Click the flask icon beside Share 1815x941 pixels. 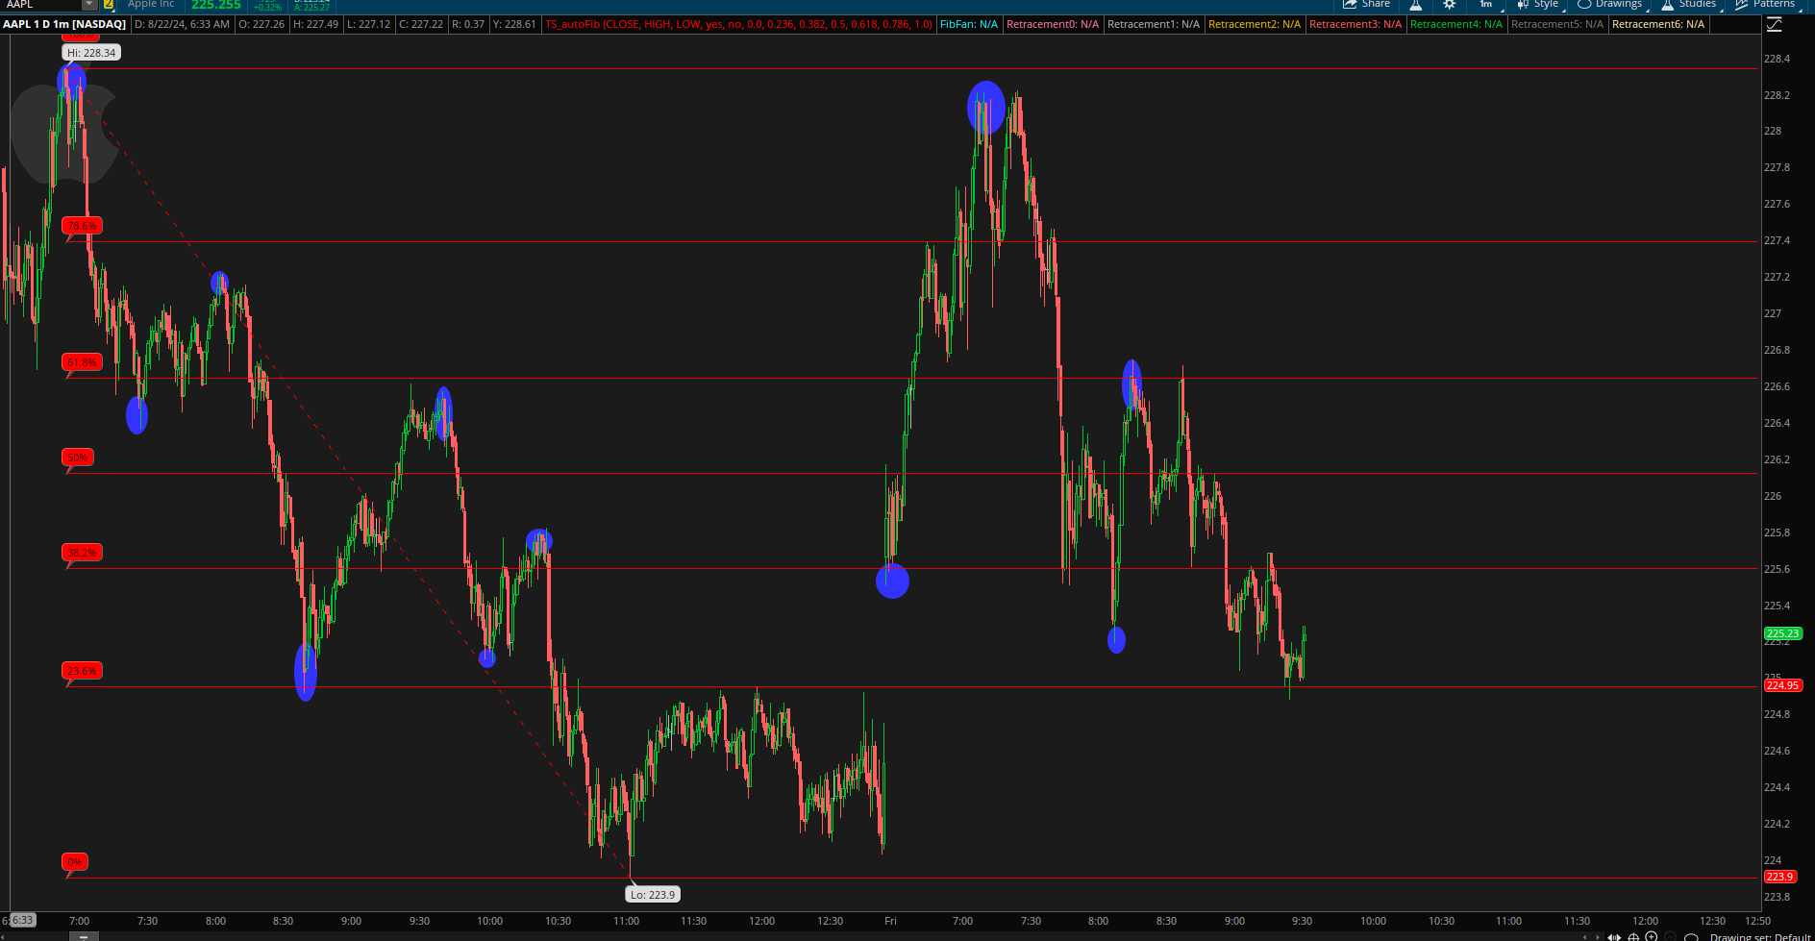(x=1416, y=5)
